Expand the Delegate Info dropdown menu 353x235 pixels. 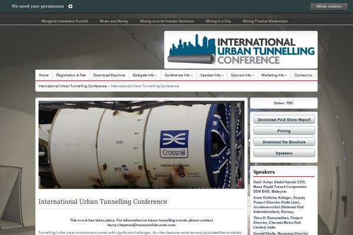point(145,75)
